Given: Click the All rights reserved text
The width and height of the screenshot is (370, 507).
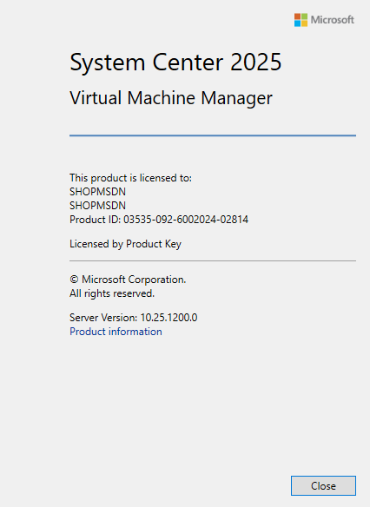Looking at the screenshot, I should [112, 293].
